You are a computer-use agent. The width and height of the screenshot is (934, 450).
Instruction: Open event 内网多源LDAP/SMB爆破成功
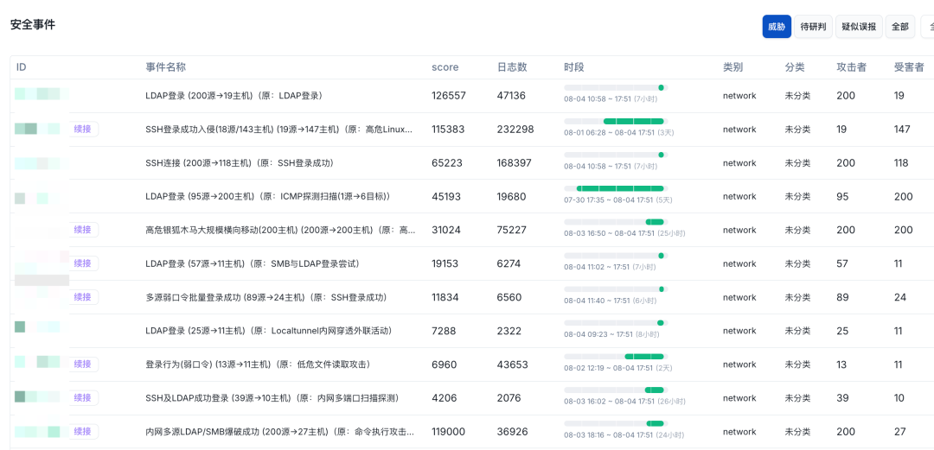tap(278, 432)
